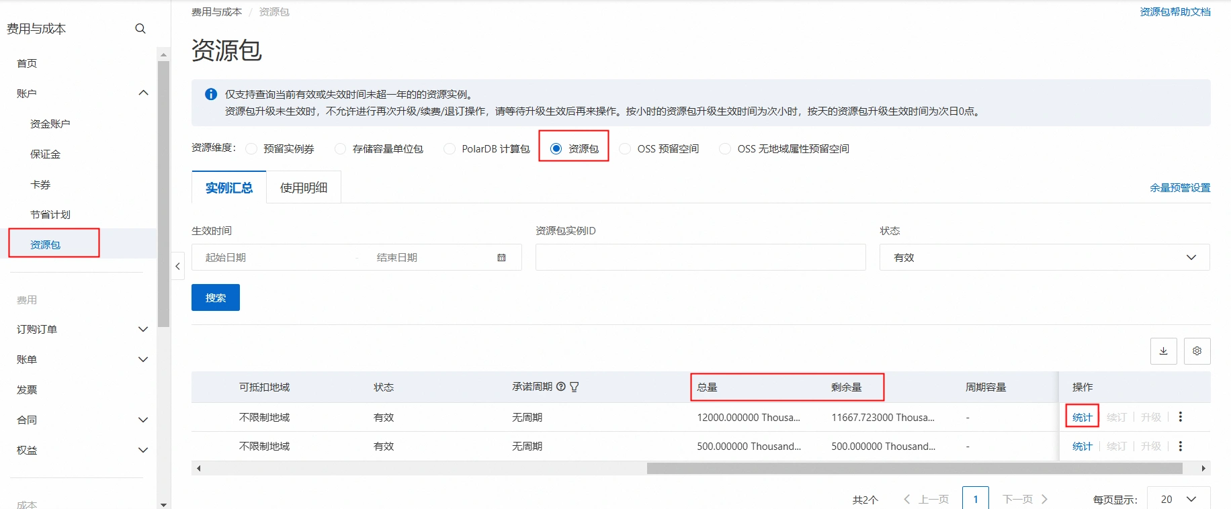The width and height of the screenshot is (1231, 509).
Task: Click the 11667.723000 Thousa... remaining cell
Action: (883, 417)
